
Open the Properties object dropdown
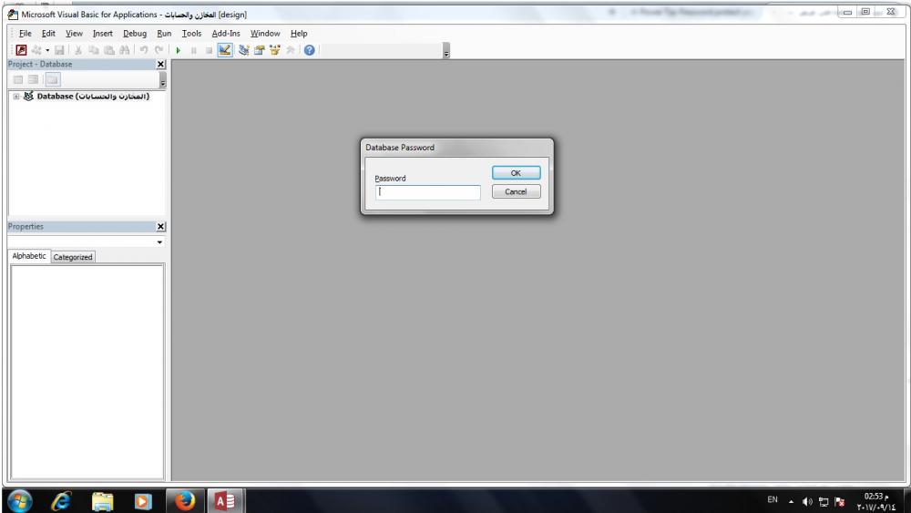tap(159, 241)
